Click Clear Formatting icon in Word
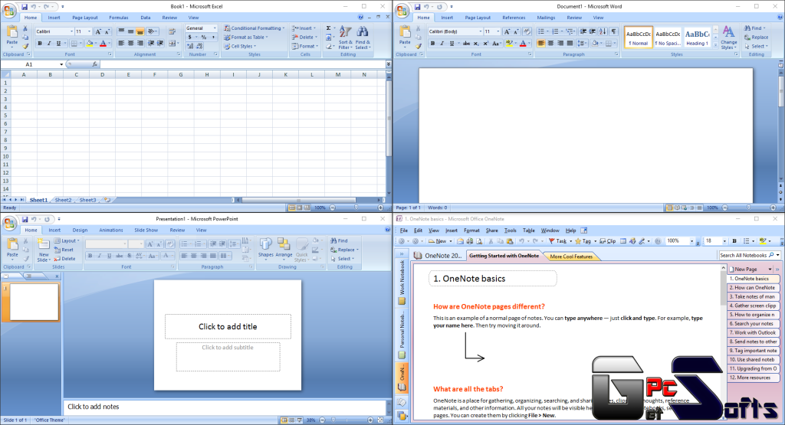The width and height of the screenshot is (785, 425). pos(527,31)
